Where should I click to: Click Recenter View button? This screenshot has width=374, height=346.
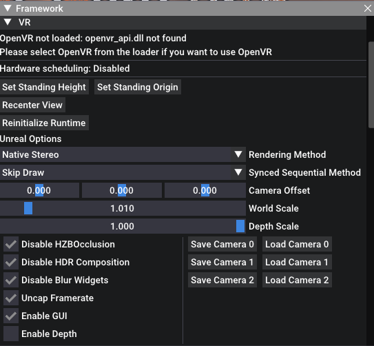(32, 105)
